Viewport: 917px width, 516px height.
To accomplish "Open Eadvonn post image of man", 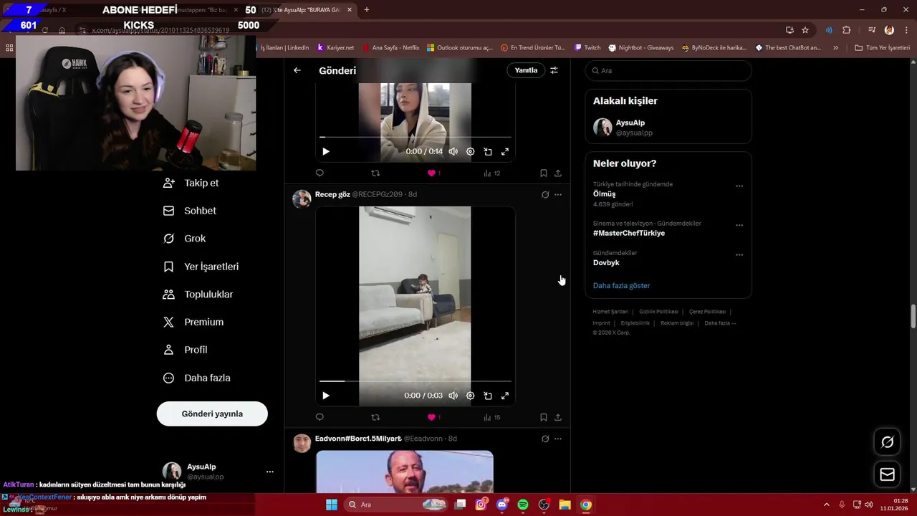I will [405, 472].
